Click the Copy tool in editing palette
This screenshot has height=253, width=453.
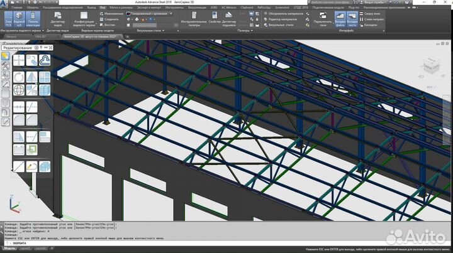coord(31,60)
